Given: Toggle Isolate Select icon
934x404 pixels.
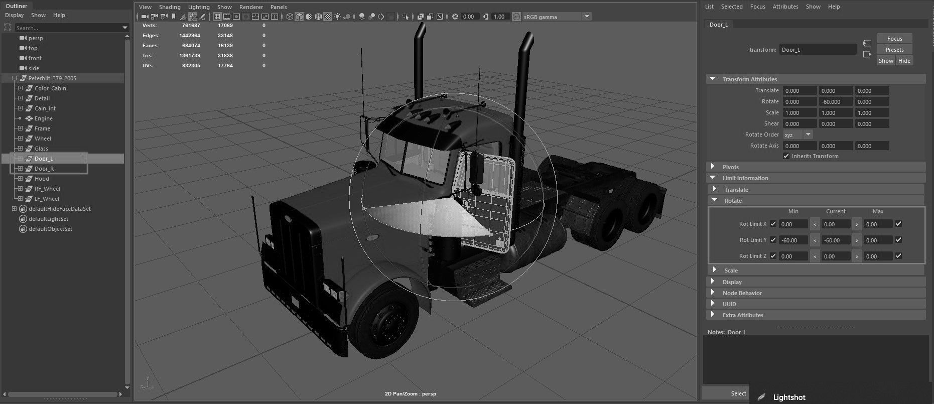Looking at the screenshot, I should coord(405,17).
